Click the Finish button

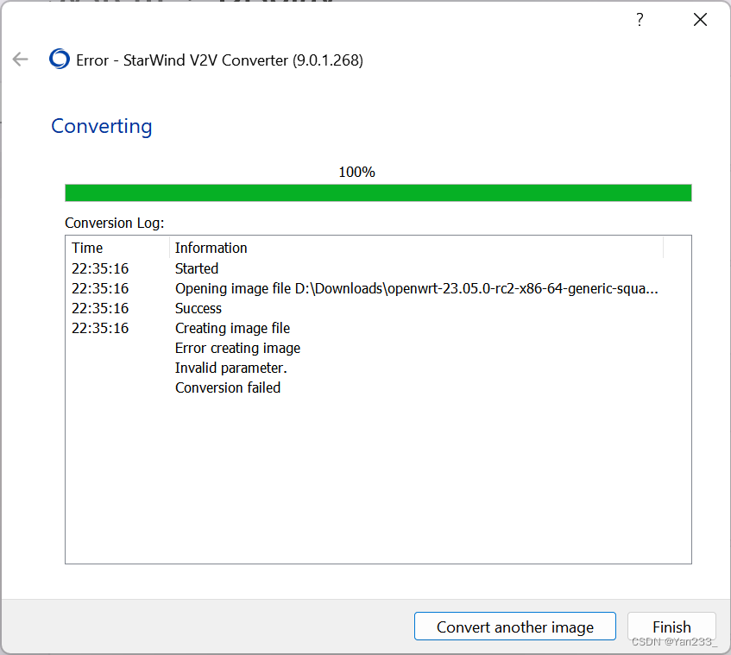(671, 627)
